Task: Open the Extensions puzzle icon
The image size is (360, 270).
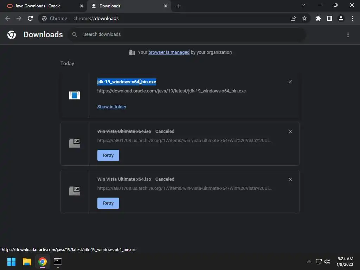Action: pyautogui.click(x=319, y=18)
